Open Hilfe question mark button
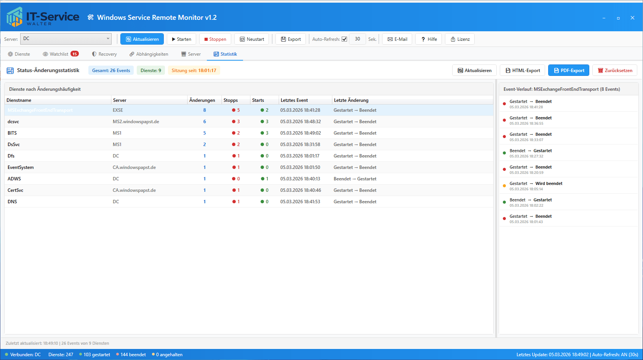This screenshot has width=643, height=360. tap(429, 39)
